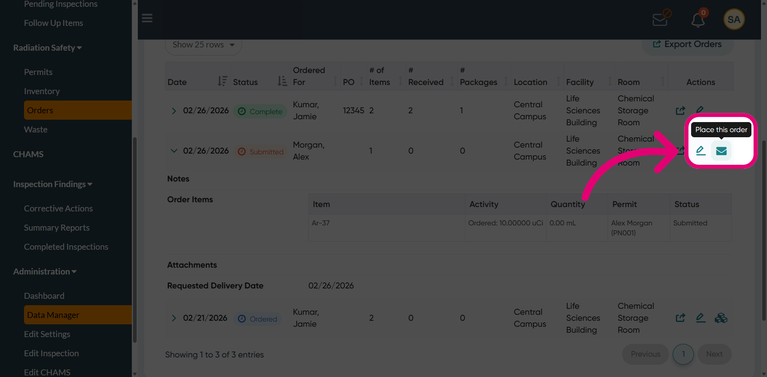Collapse the Inspection Findings section

coord(53,184)
